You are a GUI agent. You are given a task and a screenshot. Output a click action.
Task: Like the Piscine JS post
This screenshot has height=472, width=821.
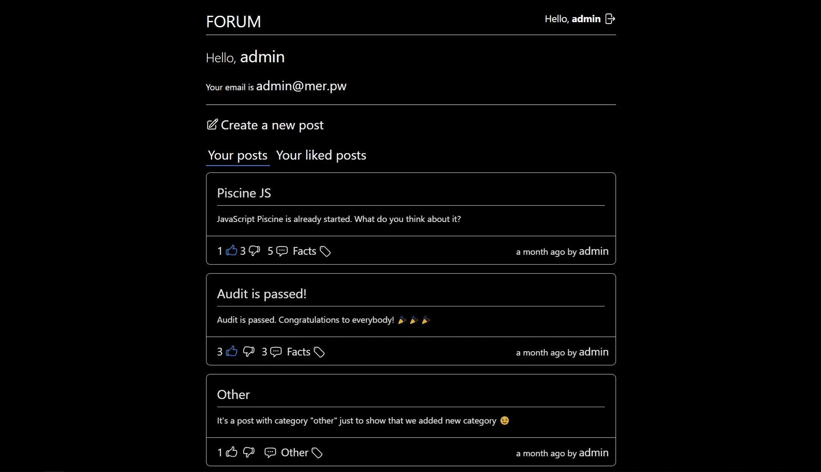[x=231, y=251]
